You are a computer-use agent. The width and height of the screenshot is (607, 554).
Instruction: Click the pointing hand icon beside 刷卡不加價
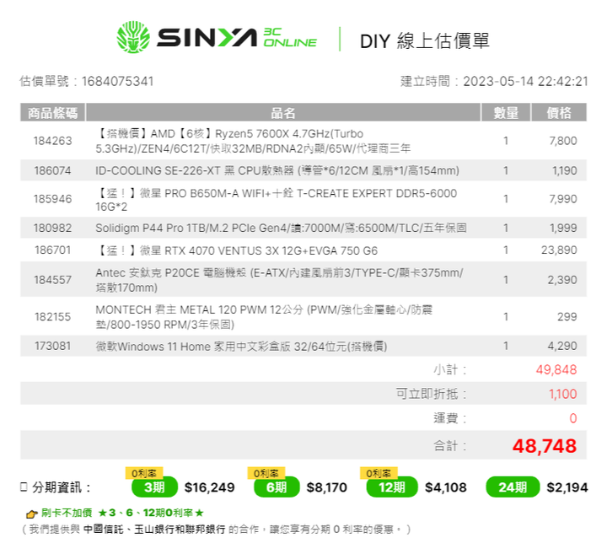pos(31,514)
